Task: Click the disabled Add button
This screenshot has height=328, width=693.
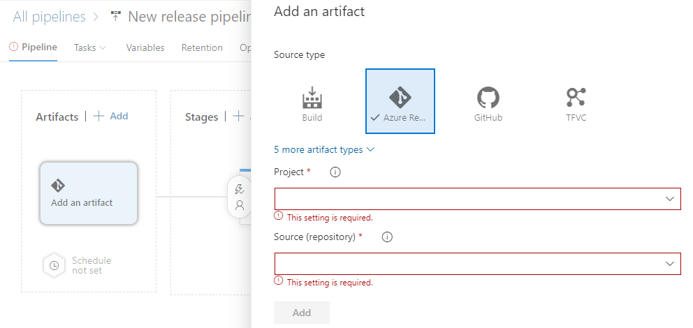Action: click(302, 313)
